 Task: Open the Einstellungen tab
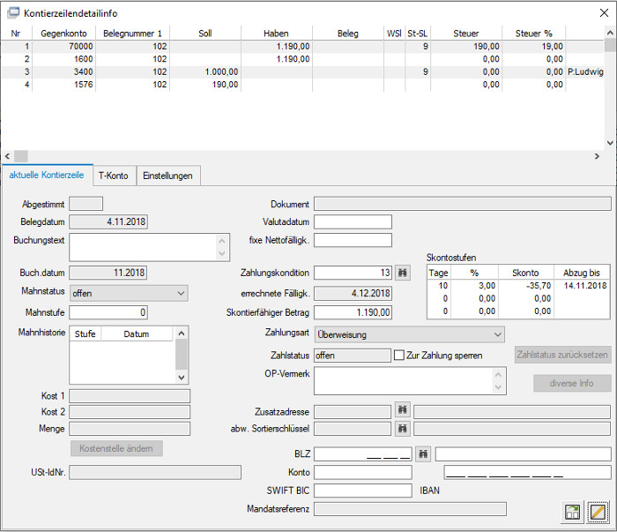(x=167, y=176)
